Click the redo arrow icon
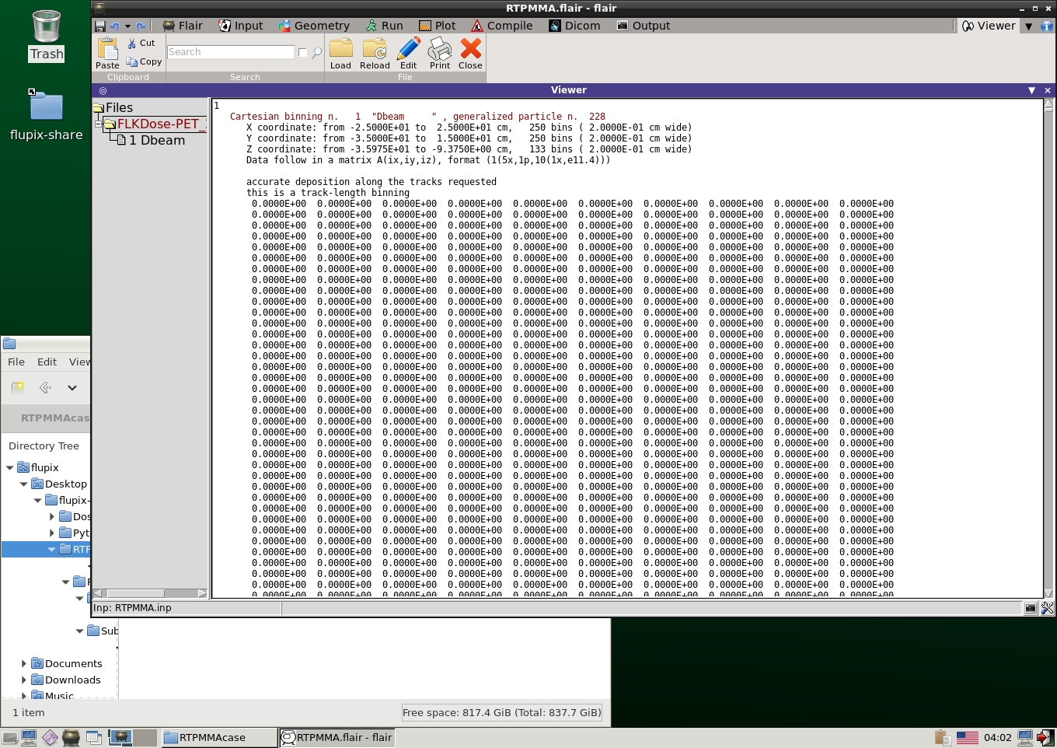The width and height of the screenshot is (1057, 748). click(141, 26)
